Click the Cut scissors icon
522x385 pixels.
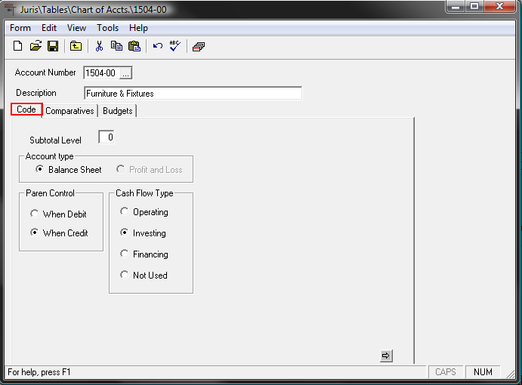pyautogui.click(x=98, y=46)
